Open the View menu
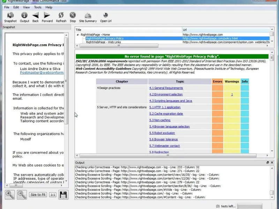This screenshot has height=209, width=279. (x=26, y=7)
